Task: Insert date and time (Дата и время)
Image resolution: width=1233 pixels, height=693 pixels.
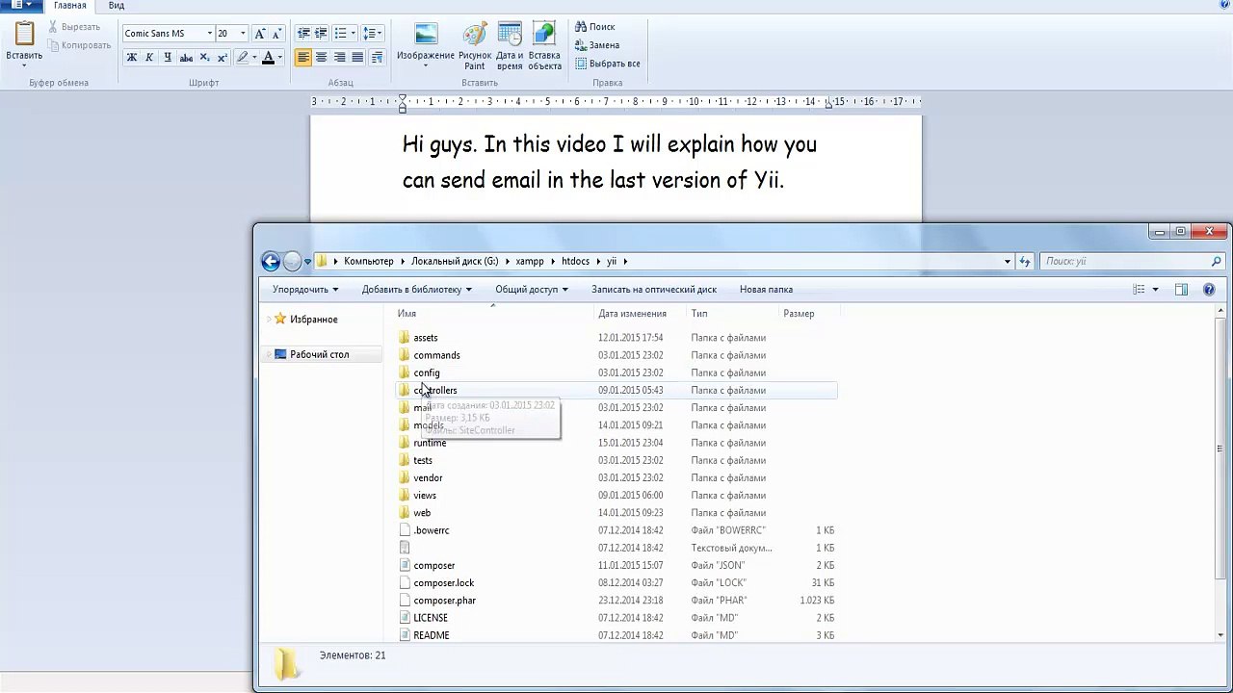Action: (510, 44)
